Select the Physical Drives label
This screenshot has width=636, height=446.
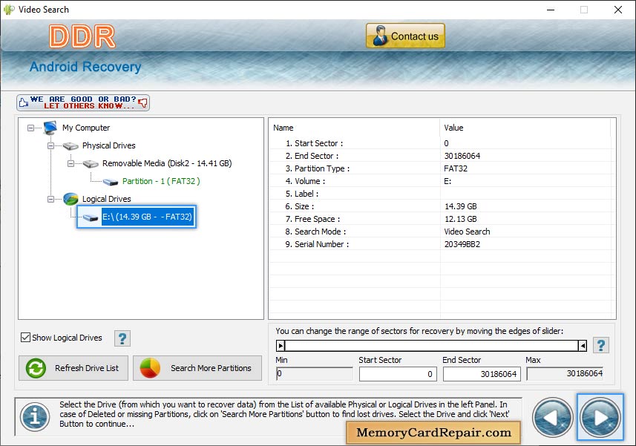point(108,145)
